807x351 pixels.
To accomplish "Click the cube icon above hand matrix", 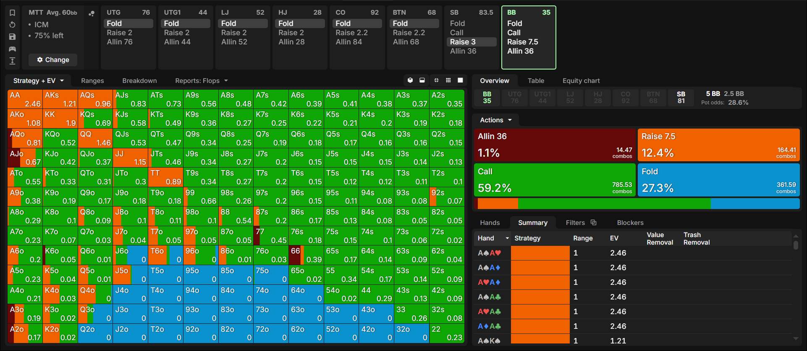I will (x=410, y=80).
